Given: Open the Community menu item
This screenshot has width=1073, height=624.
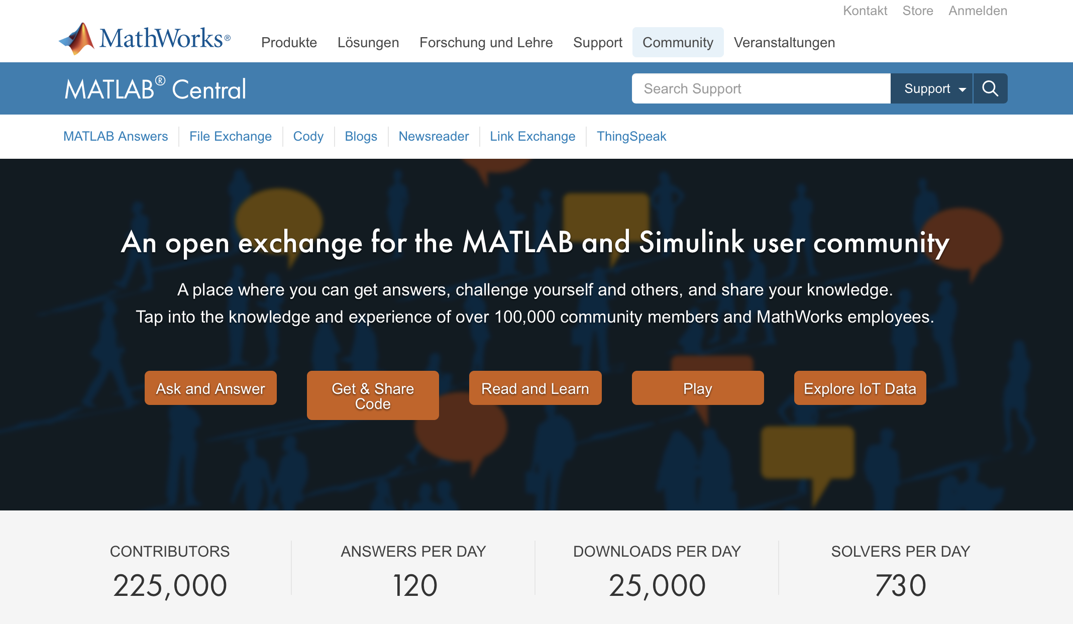Looking at the screenshot, I should (x=678, y=42).
